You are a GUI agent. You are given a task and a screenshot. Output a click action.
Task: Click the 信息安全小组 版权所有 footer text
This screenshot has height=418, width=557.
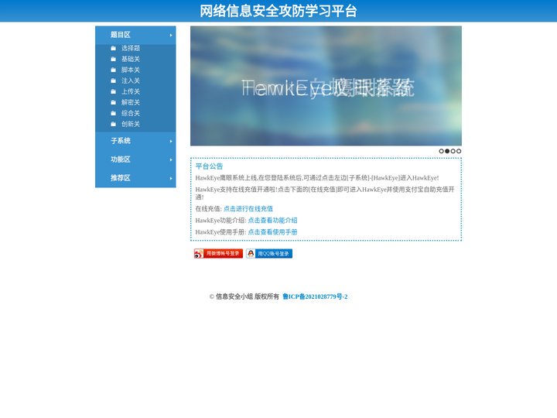[248, 296]
